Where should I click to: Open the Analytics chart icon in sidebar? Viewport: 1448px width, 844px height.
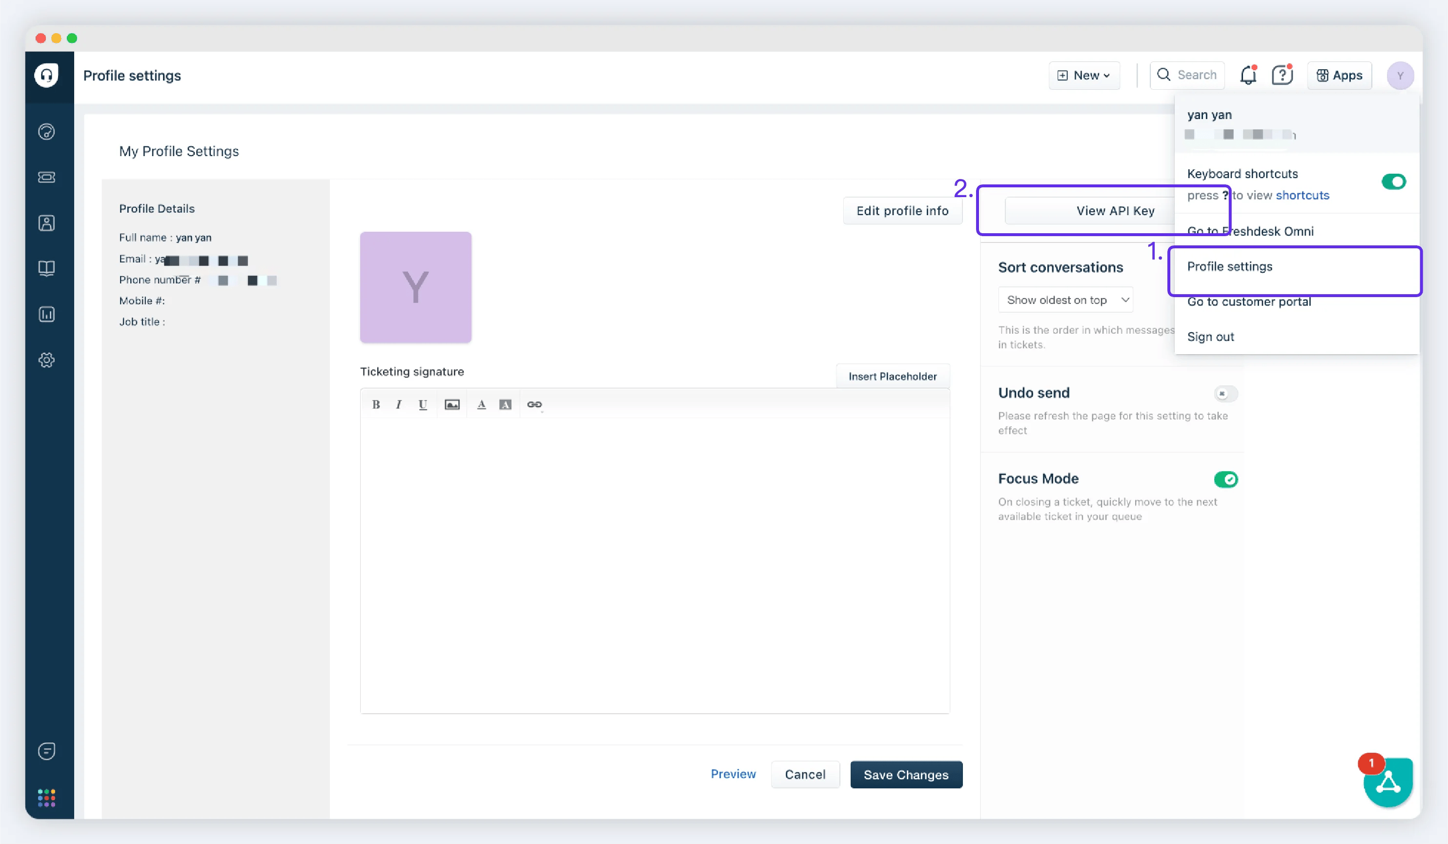click(x=46, y=314)
